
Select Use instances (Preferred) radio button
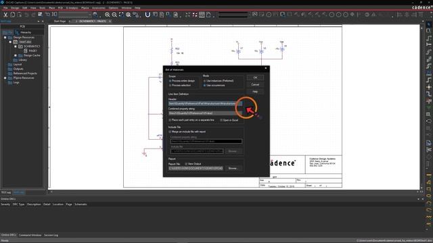pyautogui.click(x=204, y=81)
